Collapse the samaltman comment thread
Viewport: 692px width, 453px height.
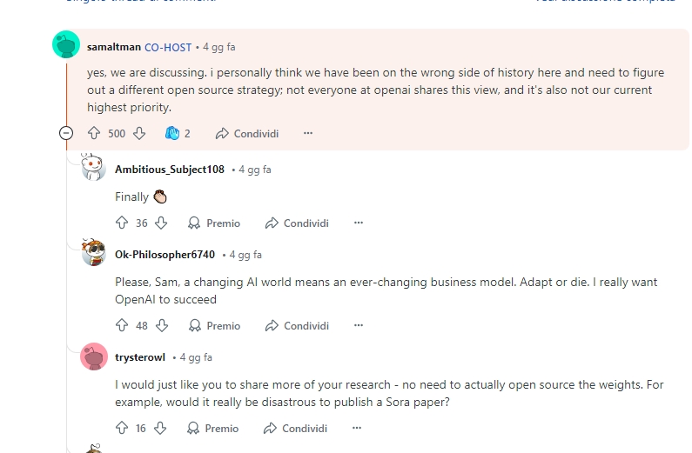pos(66,134)
